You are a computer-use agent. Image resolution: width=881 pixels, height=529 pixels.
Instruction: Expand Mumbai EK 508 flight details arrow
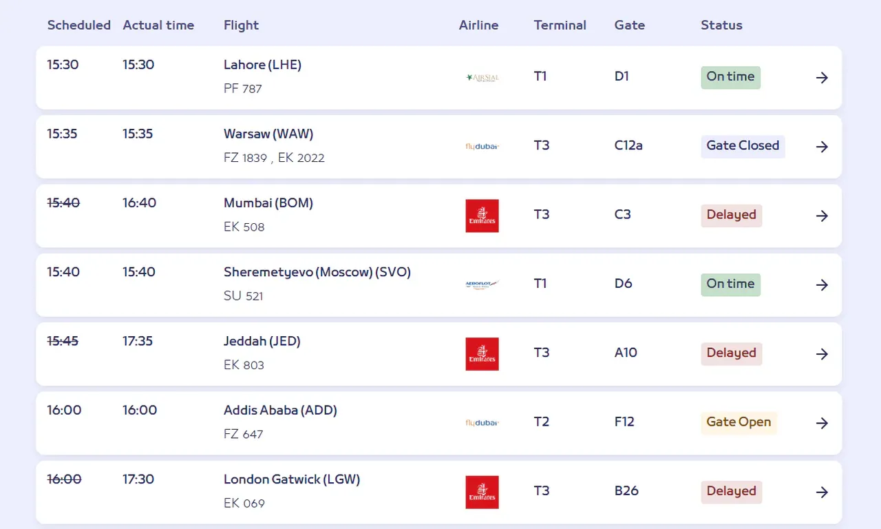(822, 216)
